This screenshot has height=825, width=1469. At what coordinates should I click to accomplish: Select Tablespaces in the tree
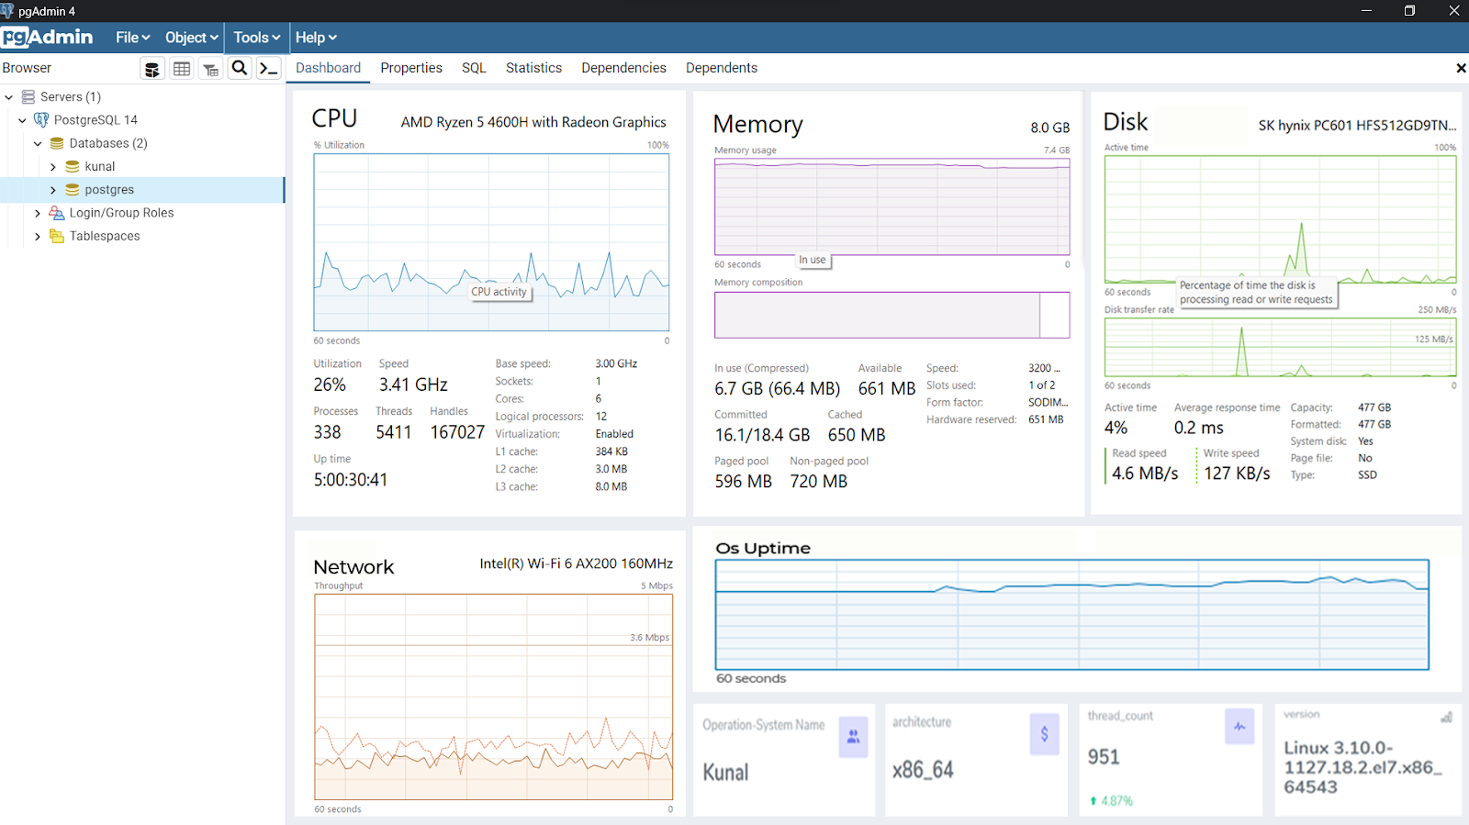pyautogui.click(x=105, y=236)
